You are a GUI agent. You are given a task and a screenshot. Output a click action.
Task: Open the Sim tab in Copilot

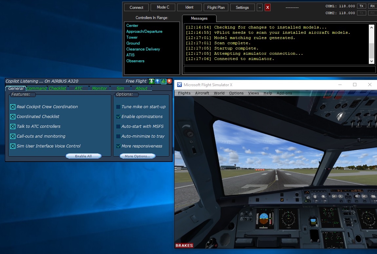pyautogui.click(x=120, y=88)
